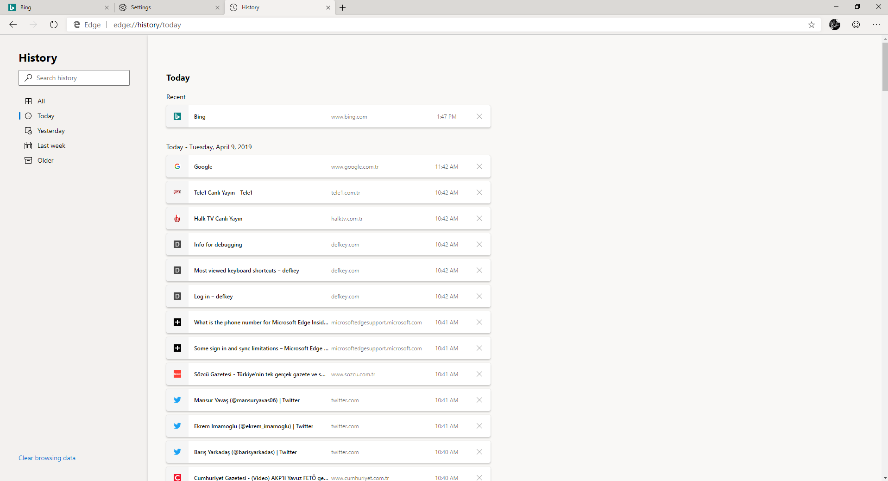The image size is (888, 481).
Task: Remove Ekrem Imamoglu Twitter entry
Action: point(479,426)
